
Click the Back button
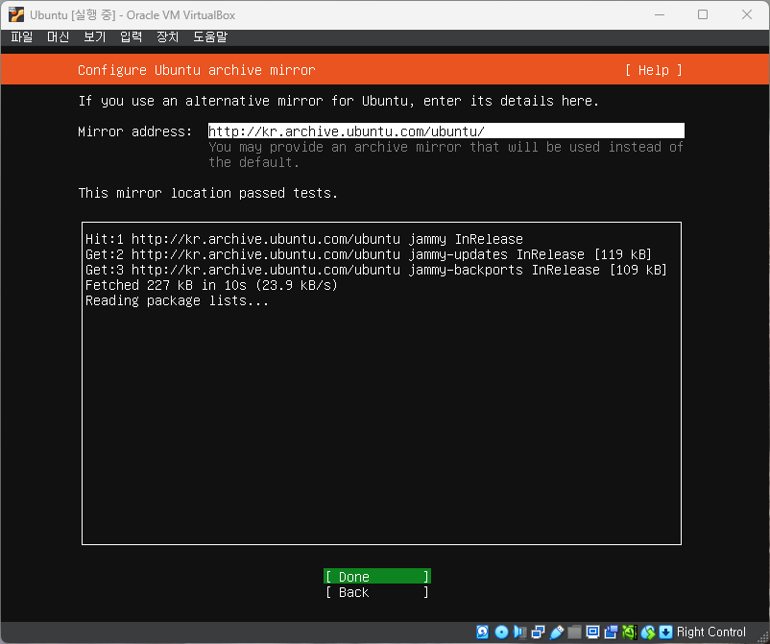(377, 592)
